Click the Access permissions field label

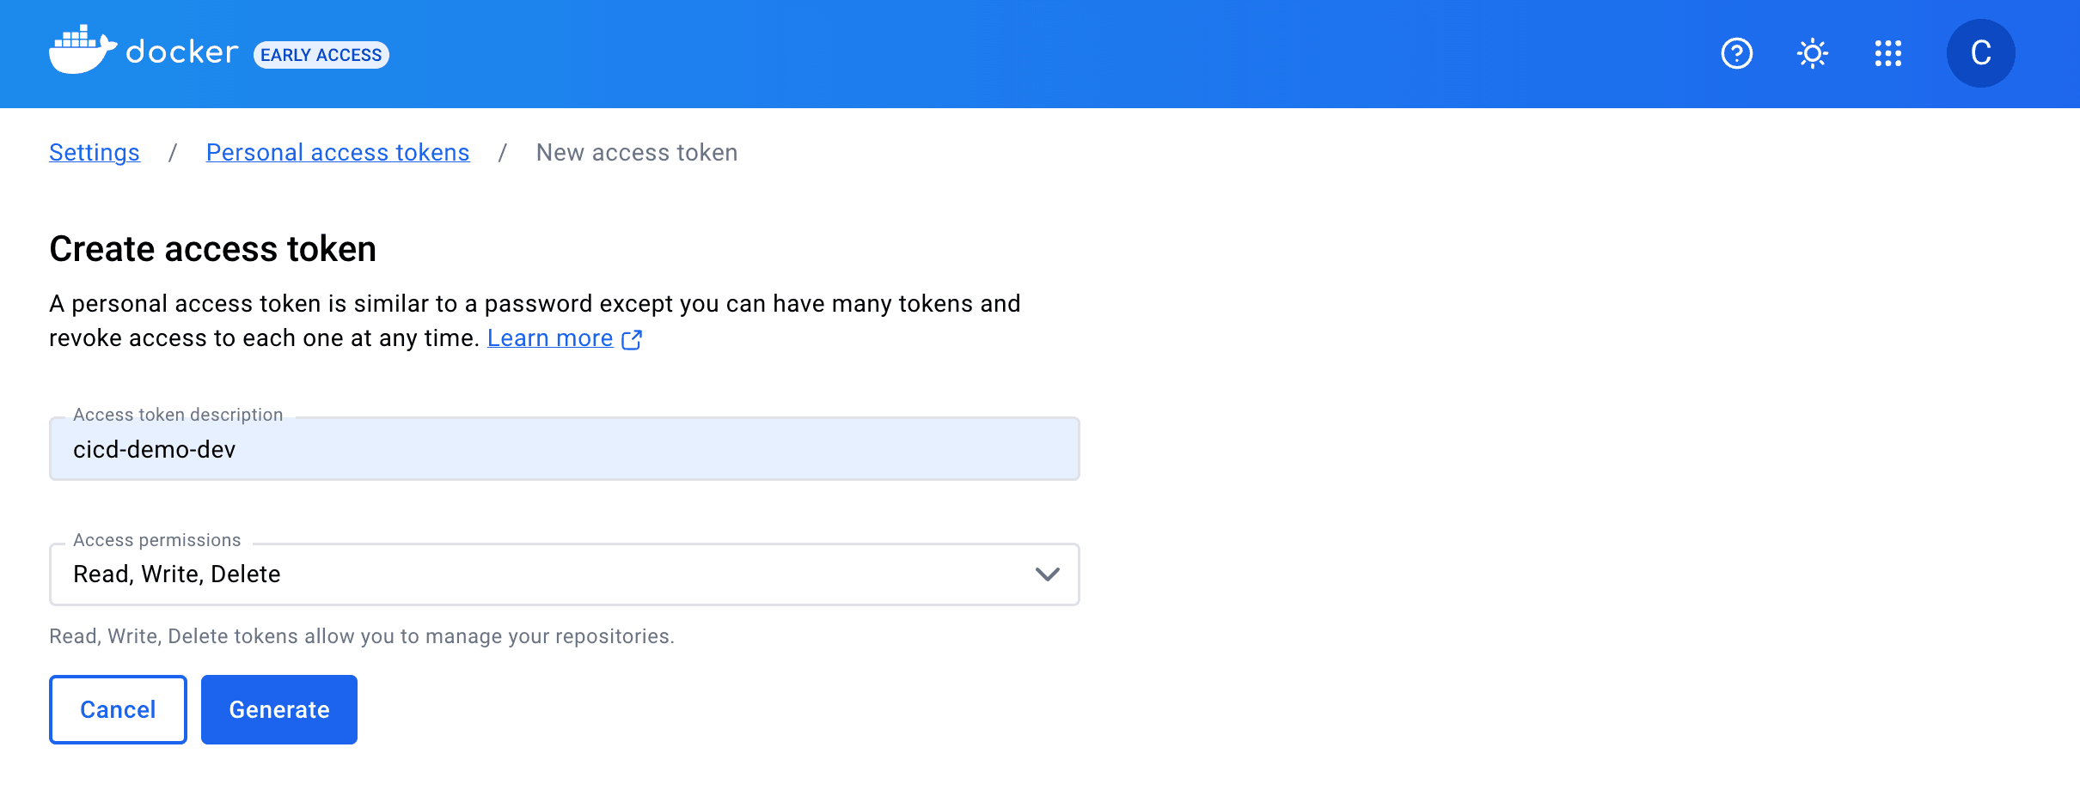pos(157,540)
